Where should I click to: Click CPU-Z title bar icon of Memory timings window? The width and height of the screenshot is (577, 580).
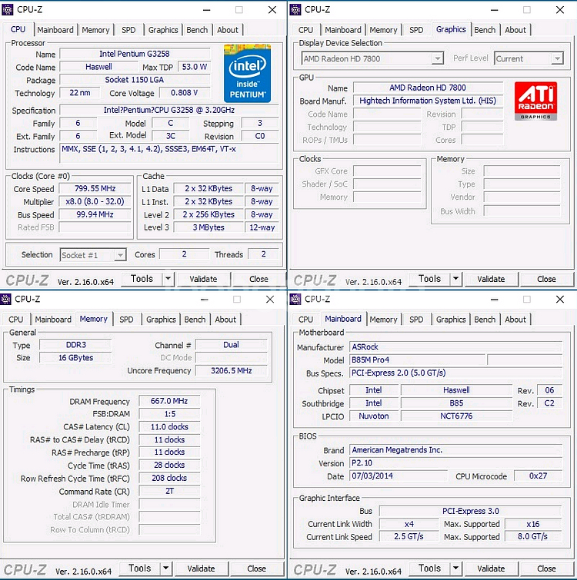7,299
